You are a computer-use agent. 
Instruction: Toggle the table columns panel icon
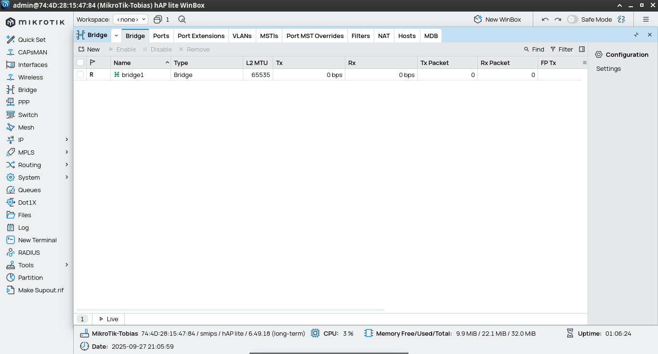(x=582, y=49)
